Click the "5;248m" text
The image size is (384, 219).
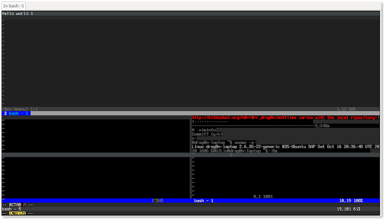tap(322, 126)
